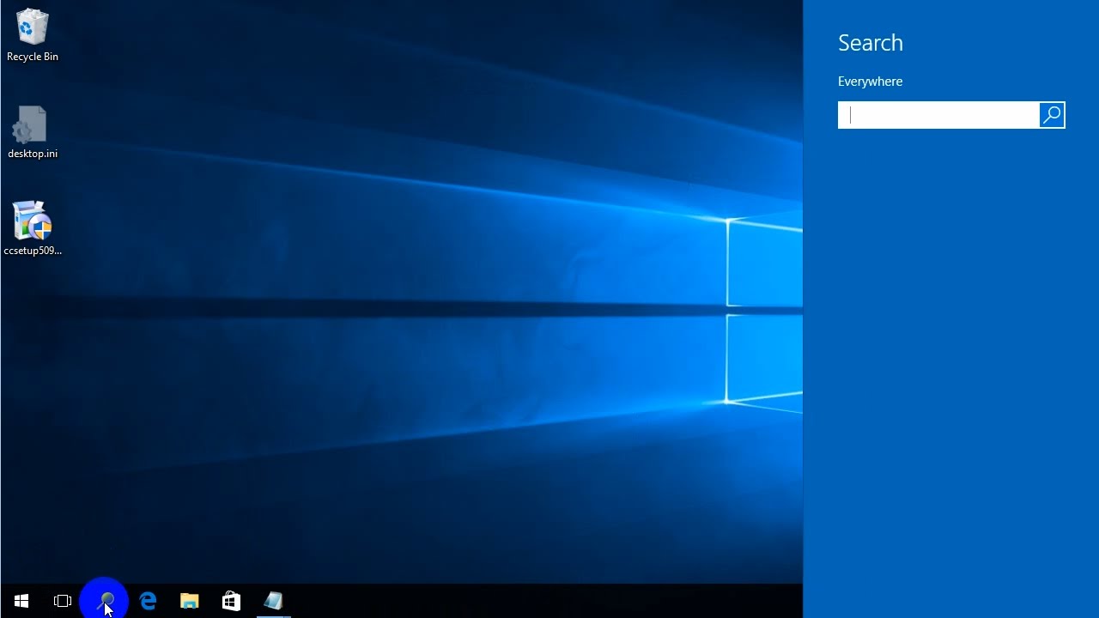The width and height of the screenshot is (1099, 618).
Task: Focus the Search text box
Action: (939, 115)
